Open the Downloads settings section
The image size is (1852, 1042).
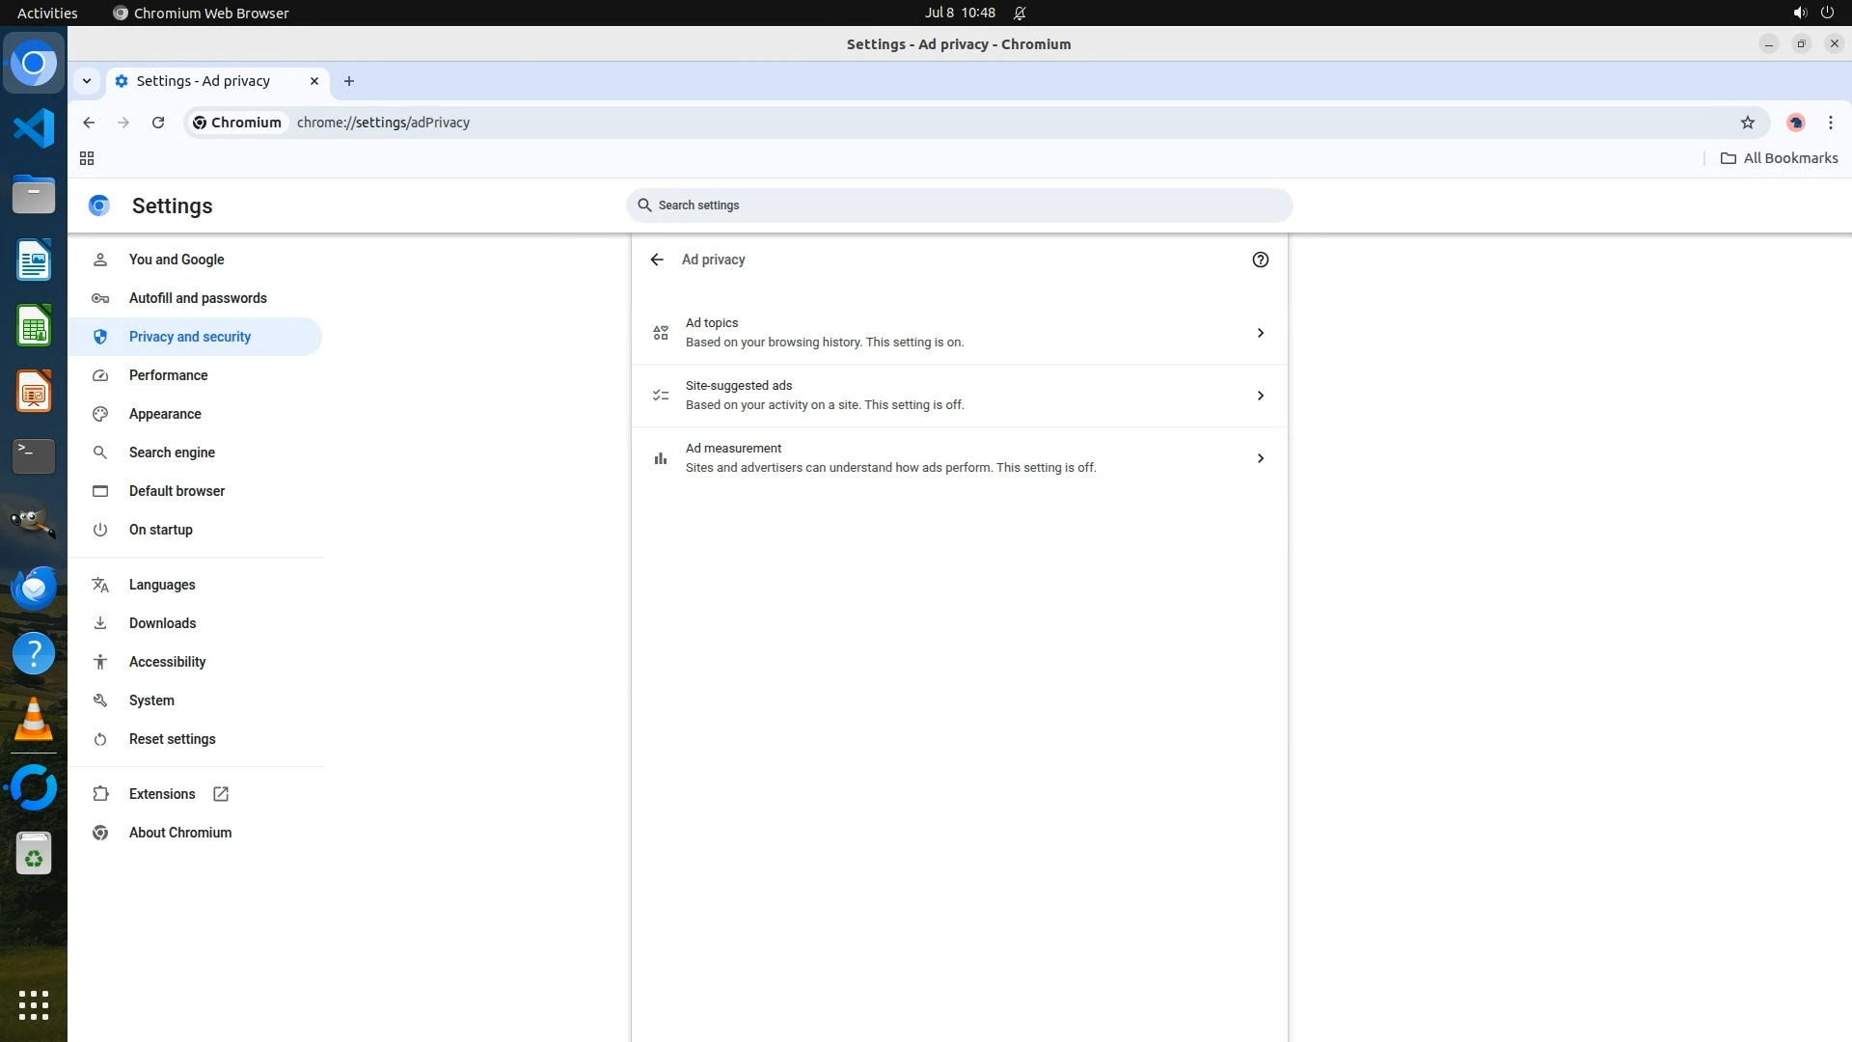pos(162,623)
